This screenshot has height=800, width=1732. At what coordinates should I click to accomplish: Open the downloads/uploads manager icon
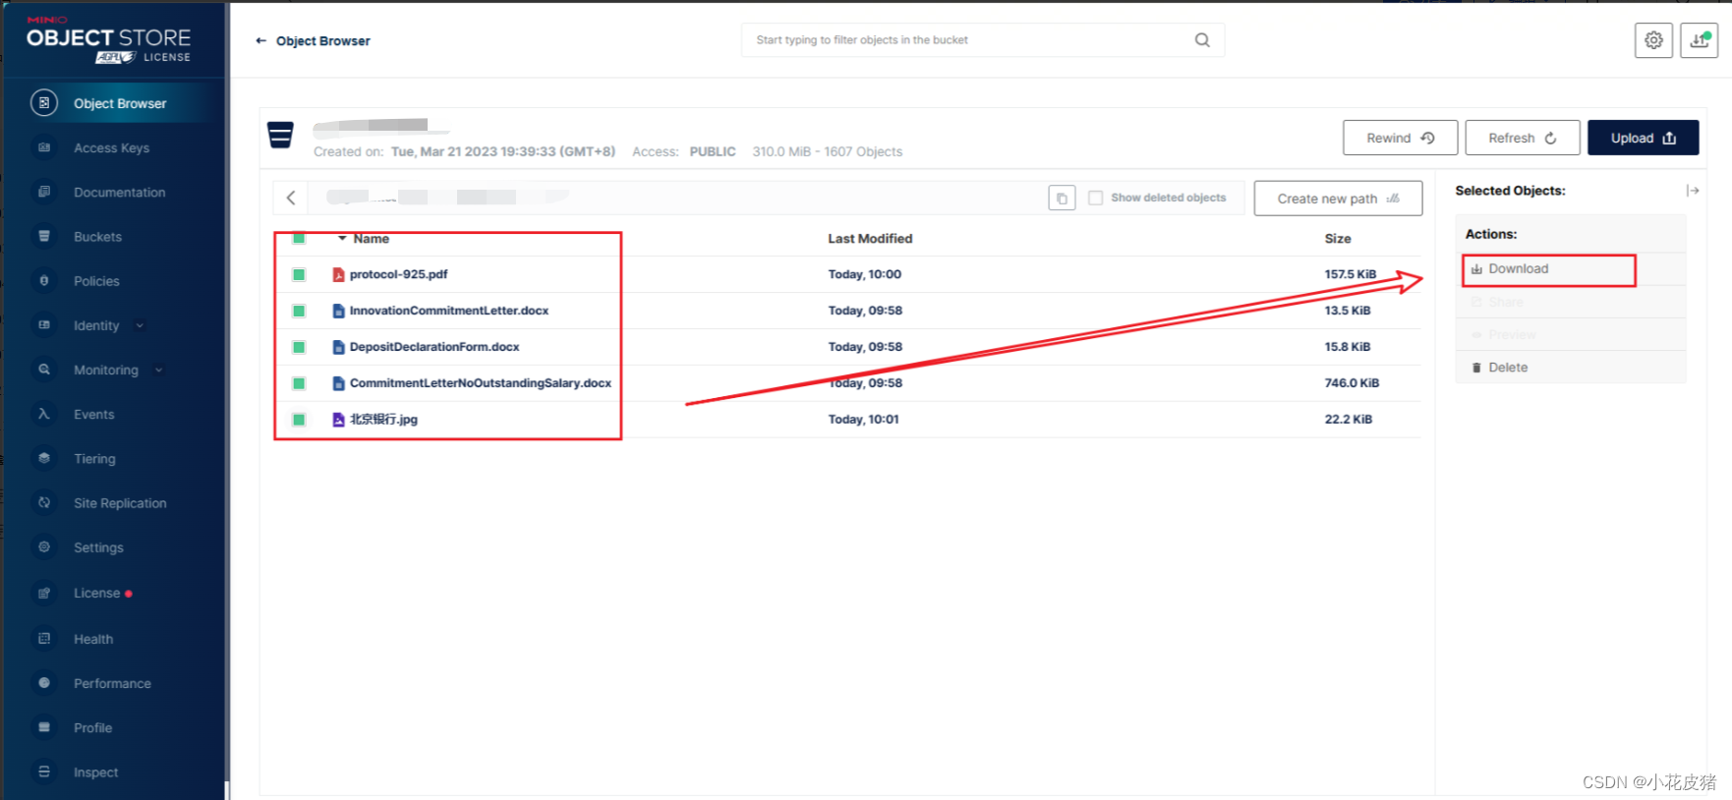tap(1699, 40)
